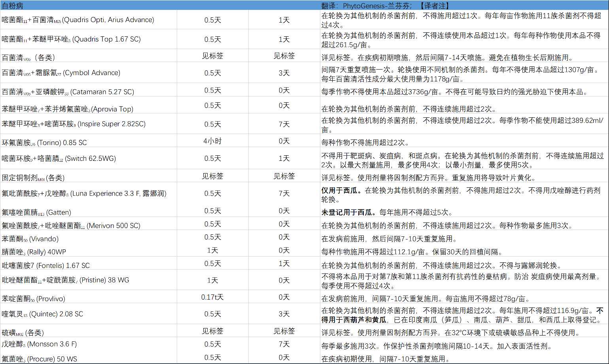Click the 1天 cell in the Quadris Opti row
The width and height of the screenshot is (609, 364).
pyautogui.click(x=284, y=20)
